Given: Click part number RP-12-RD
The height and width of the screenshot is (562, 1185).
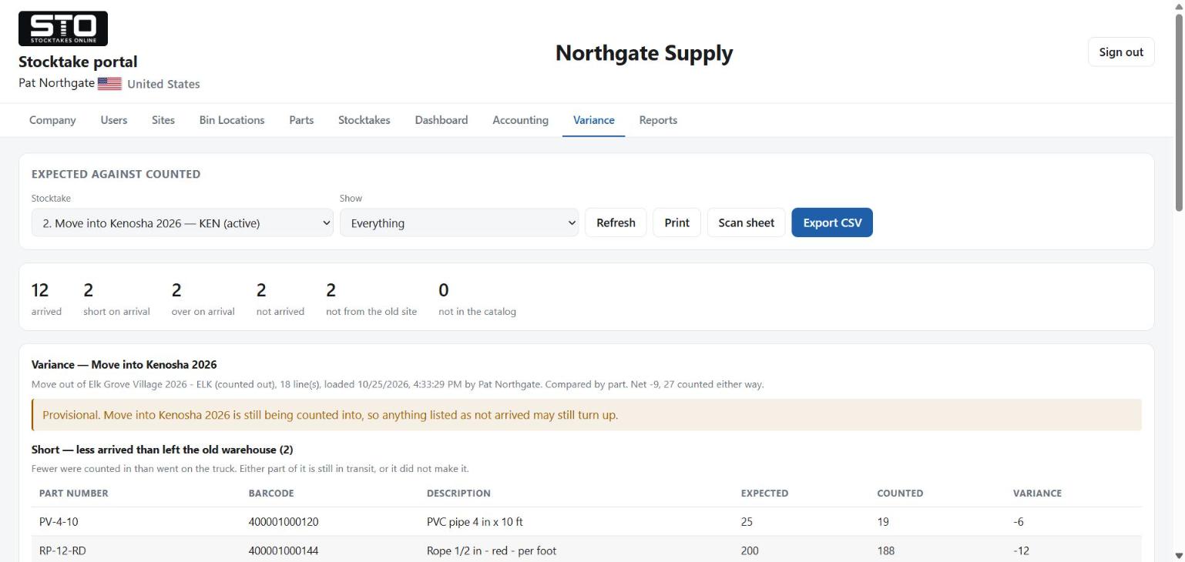Looking at the screenshot, I should [x=62, y=551].
